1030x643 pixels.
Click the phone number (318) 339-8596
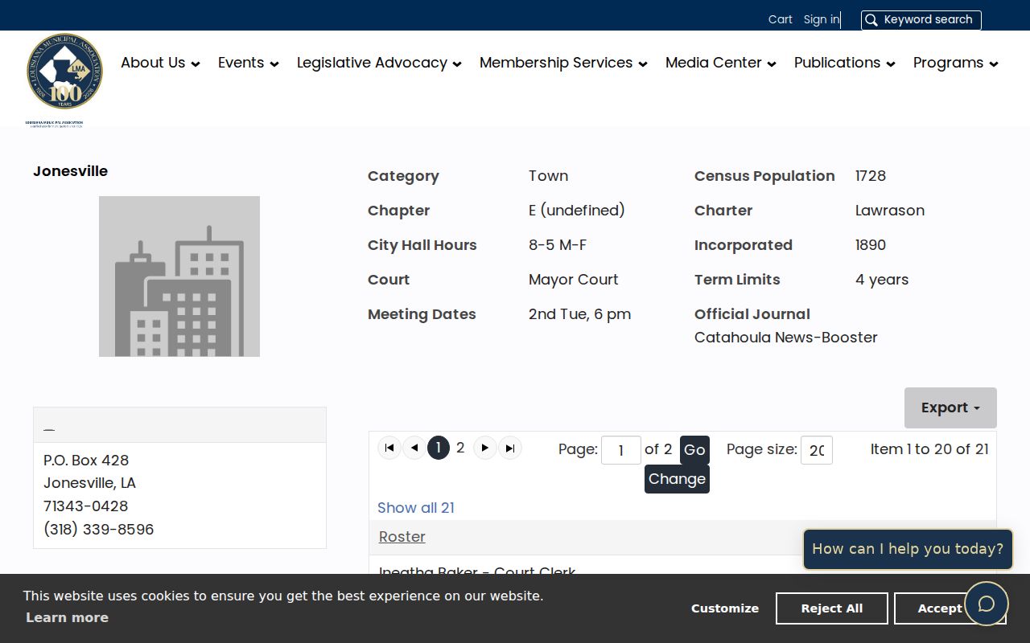pyautogui.click(x=99, y=529)
